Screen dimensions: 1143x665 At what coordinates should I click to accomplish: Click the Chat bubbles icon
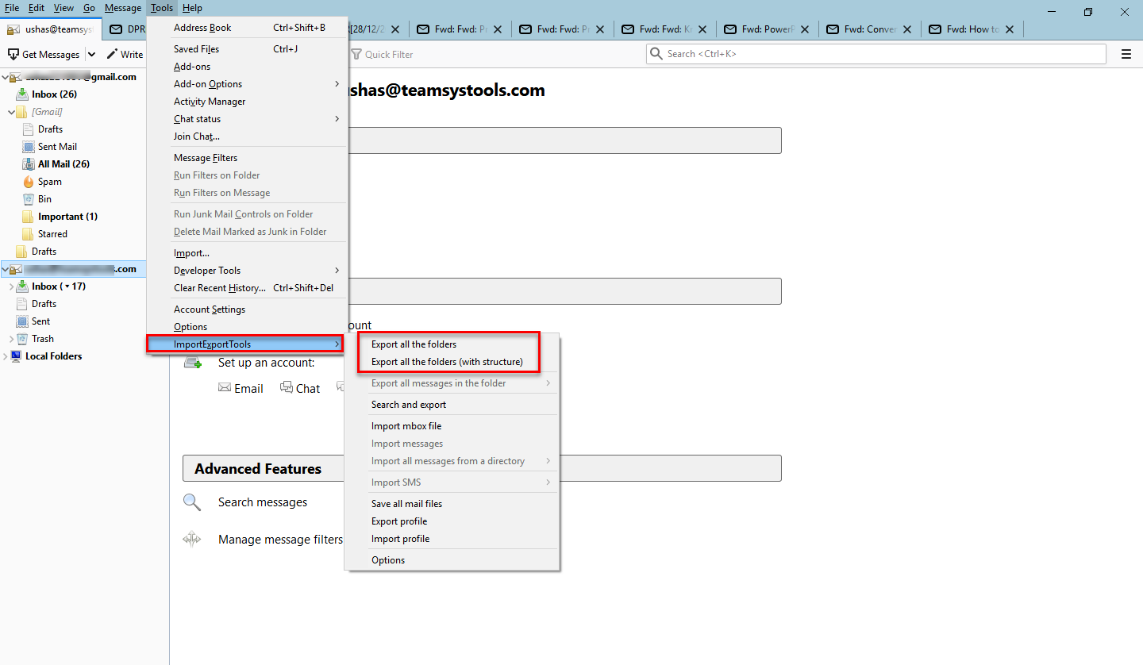pos(287,388)
